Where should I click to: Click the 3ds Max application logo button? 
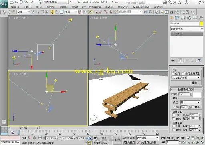point(4,4)
